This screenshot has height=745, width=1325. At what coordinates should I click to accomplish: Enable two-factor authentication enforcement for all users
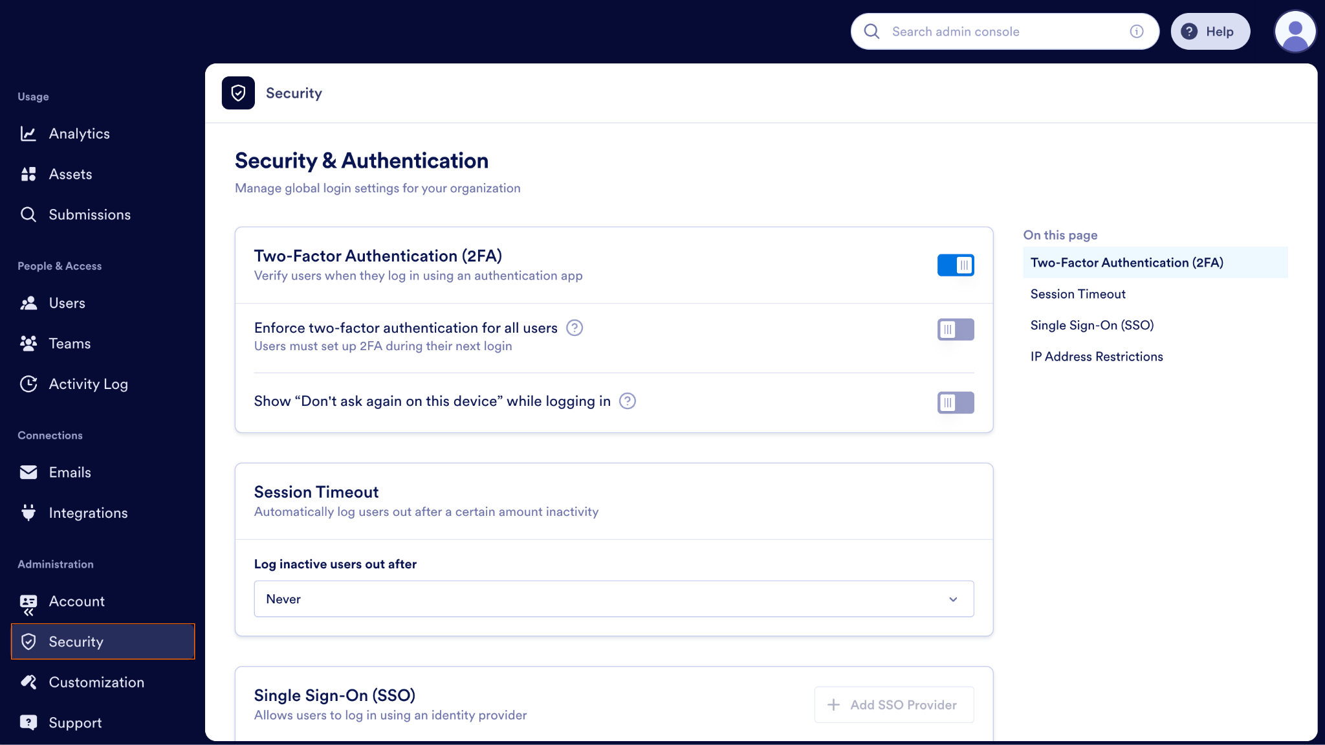pos(956,329)
